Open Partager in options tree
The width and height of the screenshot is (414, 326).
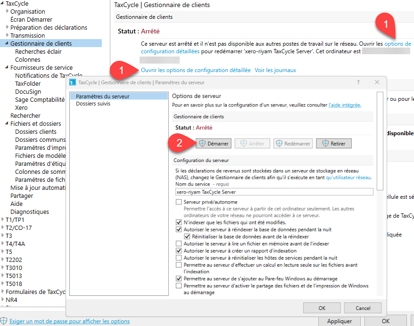[22, 196]
